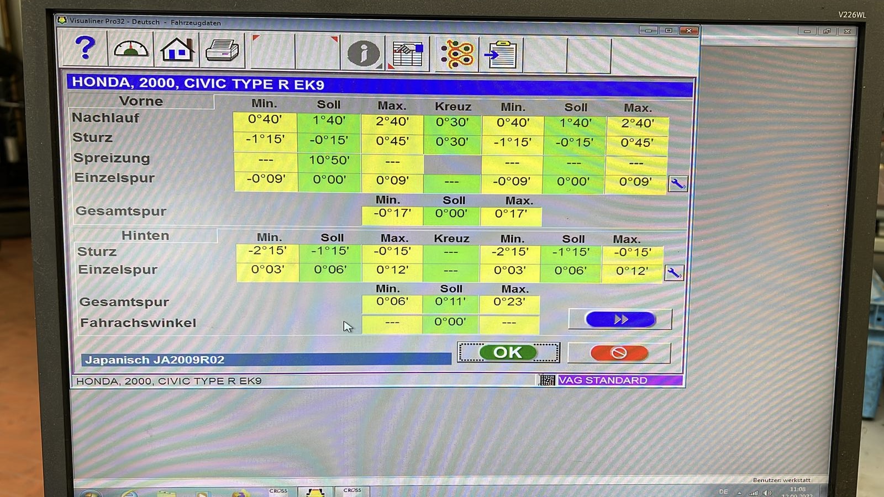Select the front Sturz Kreuz value 0°30'
The height and width of the screenshot is (497, 884).
452,142
